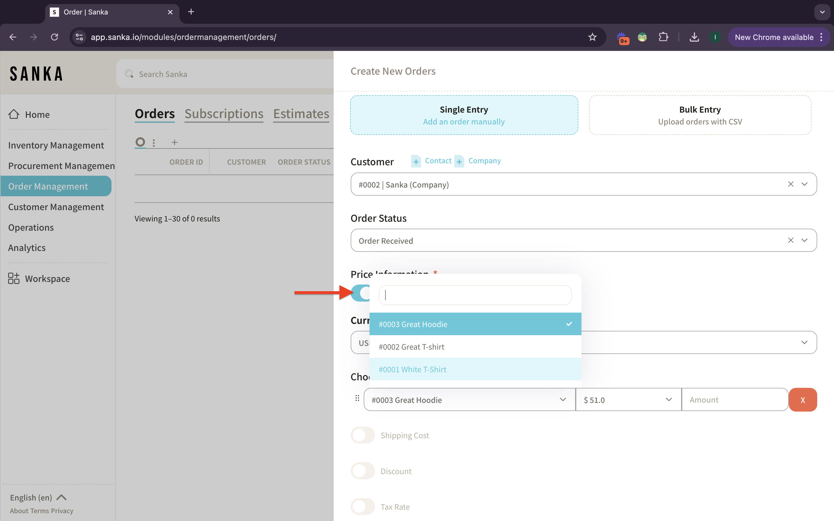Click the Home icon in sidebar
This screenshot has width=834, height=521.
pyautogui.click(x=14, y=114)
